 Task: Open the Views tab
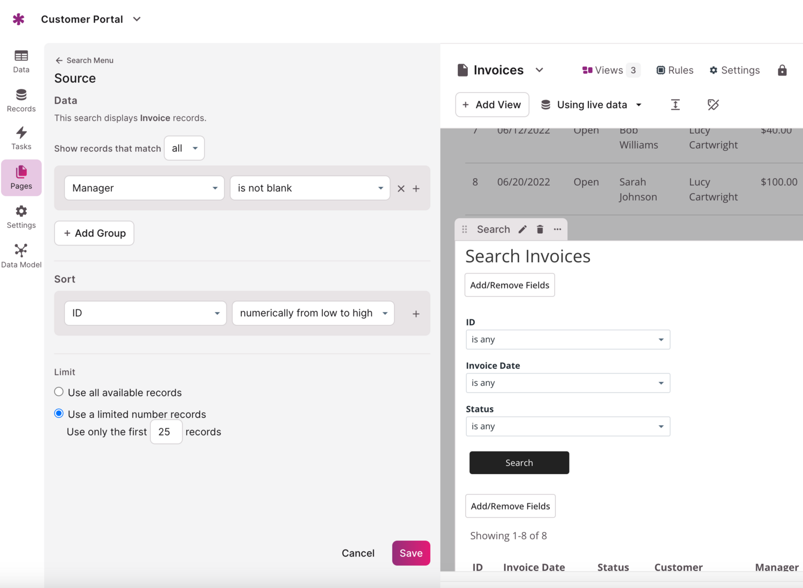(611, 70)
